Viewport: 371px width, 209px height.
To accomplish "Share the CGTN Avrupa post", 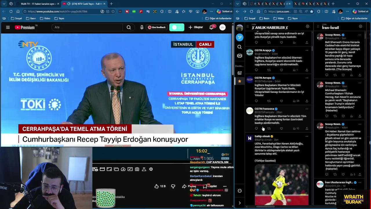I will [307, 101].
